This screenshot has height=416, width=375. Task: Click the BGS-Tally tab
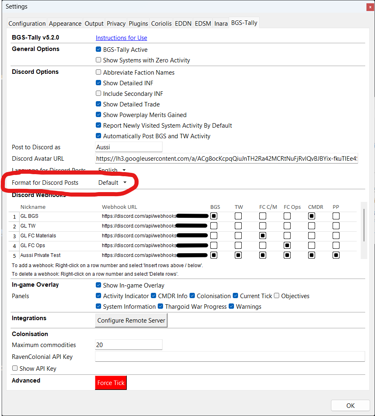[244, 23]
